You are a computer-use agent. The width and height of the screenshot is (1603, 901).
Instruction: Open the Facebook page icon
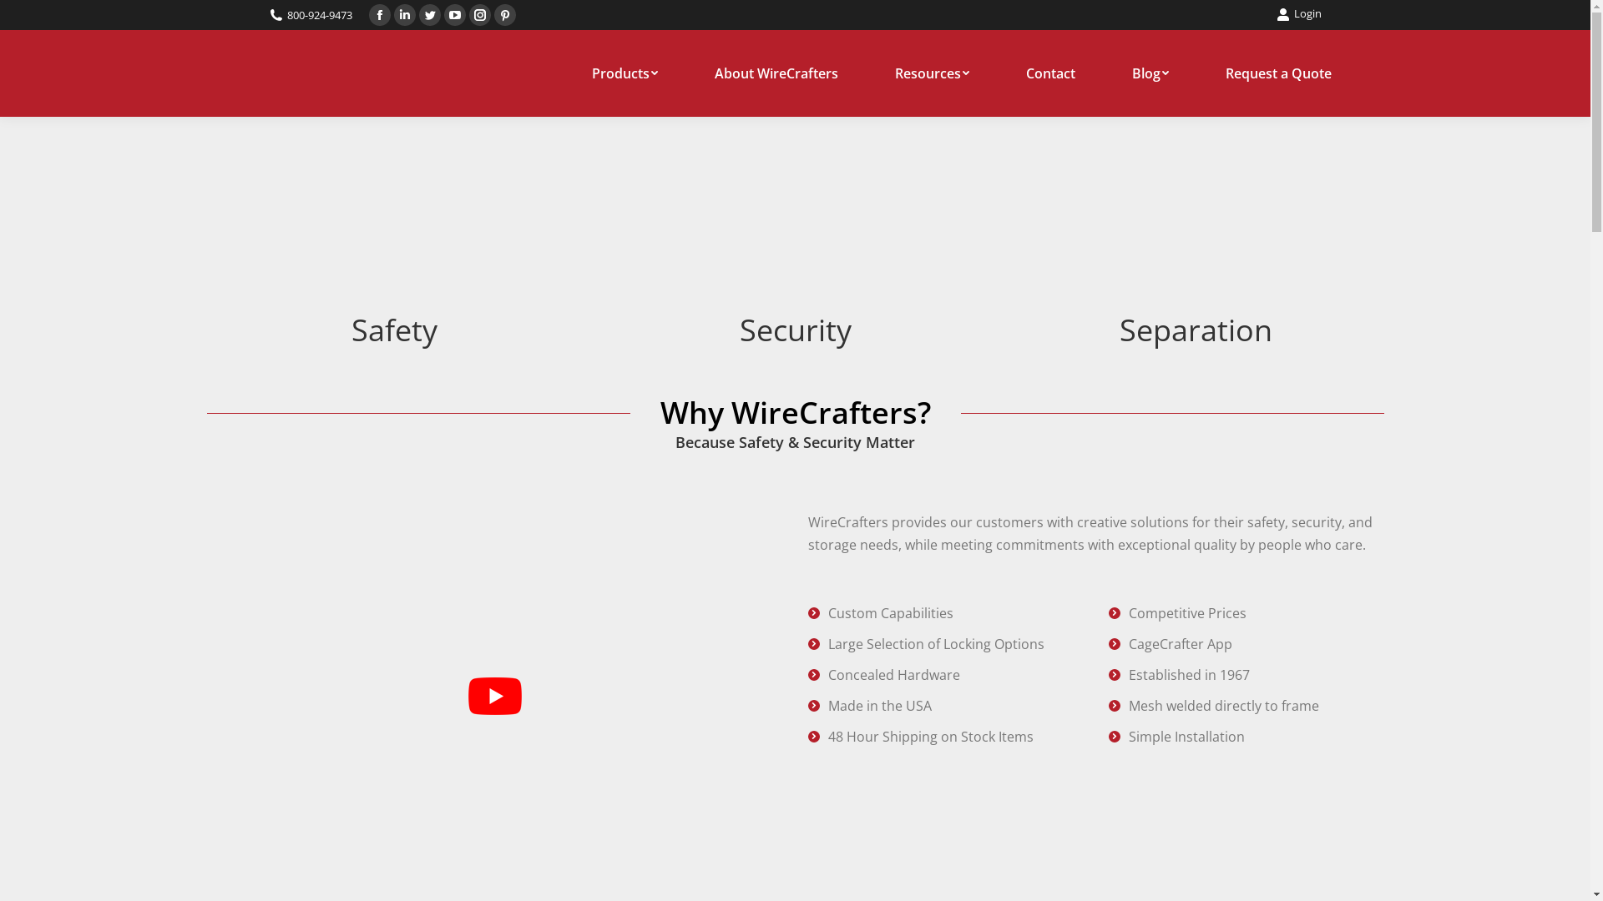[380, 15]
